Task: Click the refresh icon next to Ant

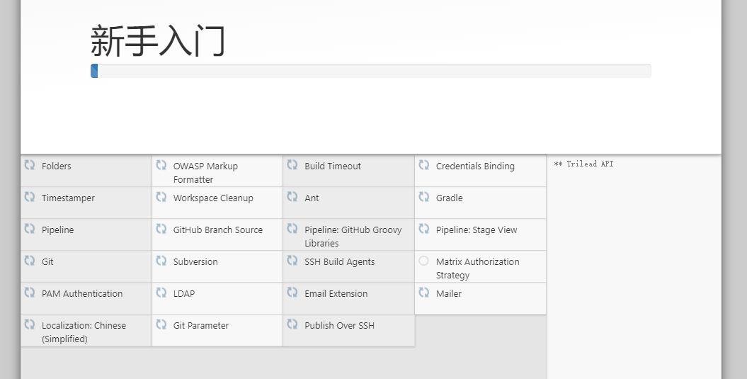Action: pyautogui.click(x=292, y=197)
